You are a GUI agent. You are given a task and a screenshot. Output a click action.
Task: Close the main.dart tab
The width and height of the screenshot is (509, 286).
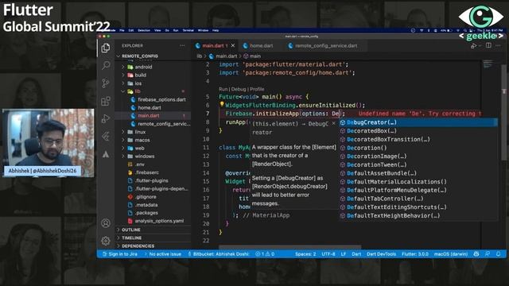click(x=233, y=46)
